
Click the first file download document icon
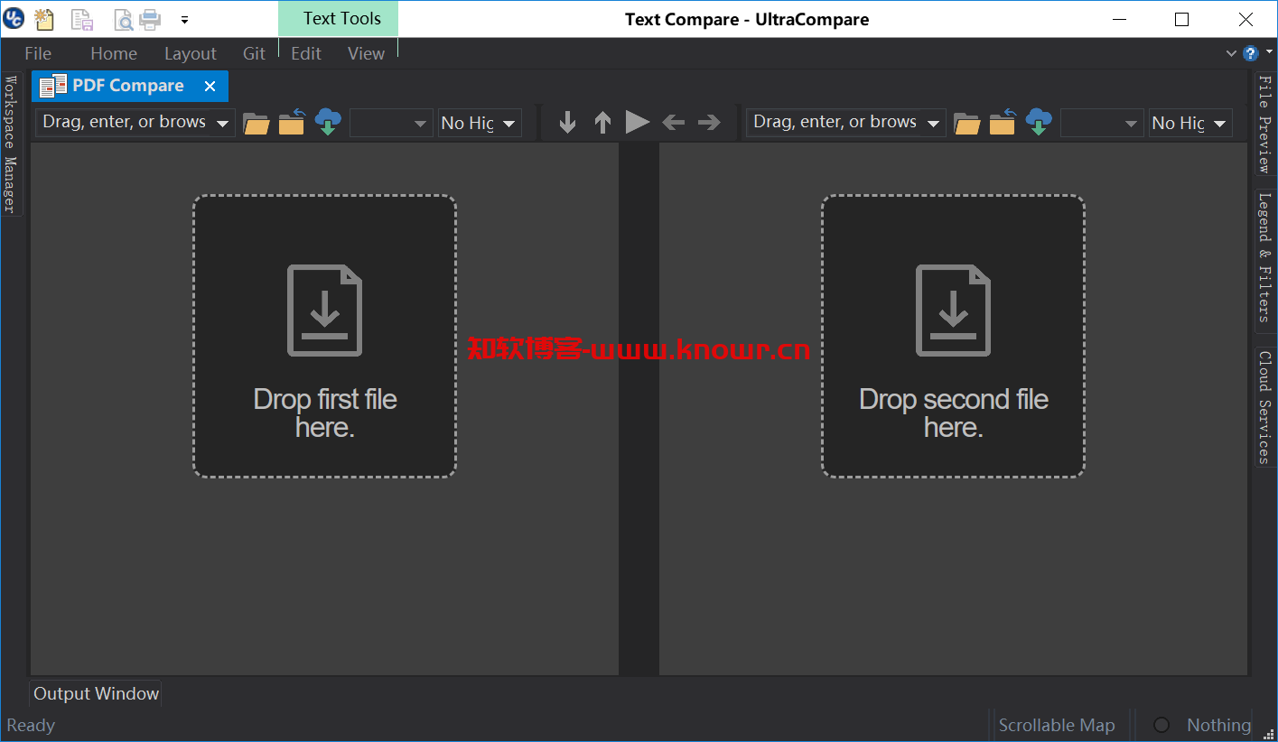(324, 310)
